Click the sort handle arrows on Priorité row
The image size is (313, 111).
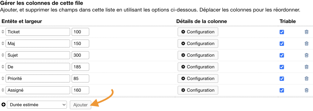3,79
